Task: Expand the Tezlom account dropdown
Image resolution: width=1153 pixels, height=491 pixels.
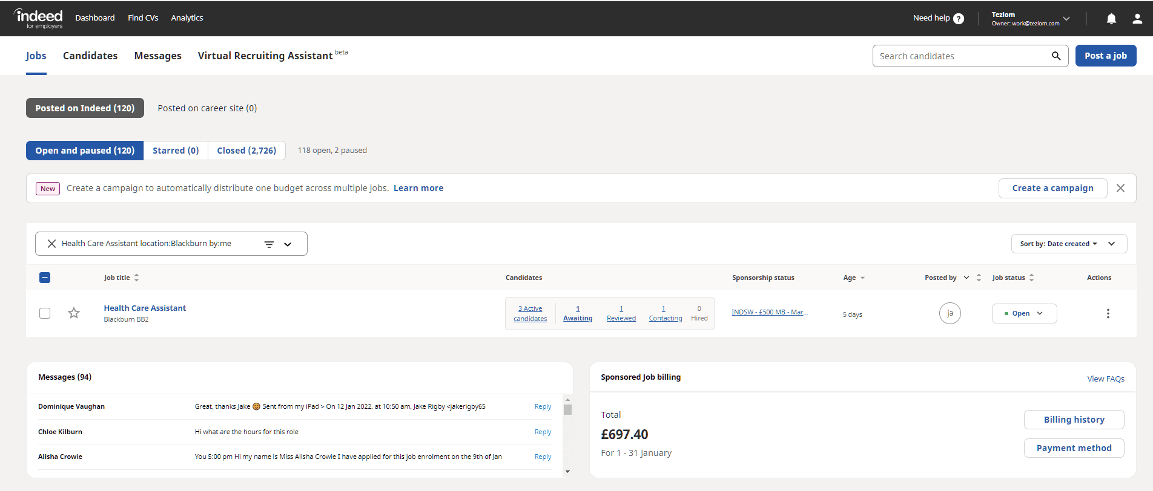Action: [x=1066, y=19]
